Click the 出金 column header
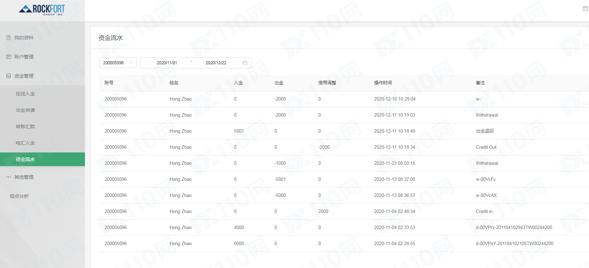The height and width of the screenshot is (268, 589). click(x=279, y=83)
